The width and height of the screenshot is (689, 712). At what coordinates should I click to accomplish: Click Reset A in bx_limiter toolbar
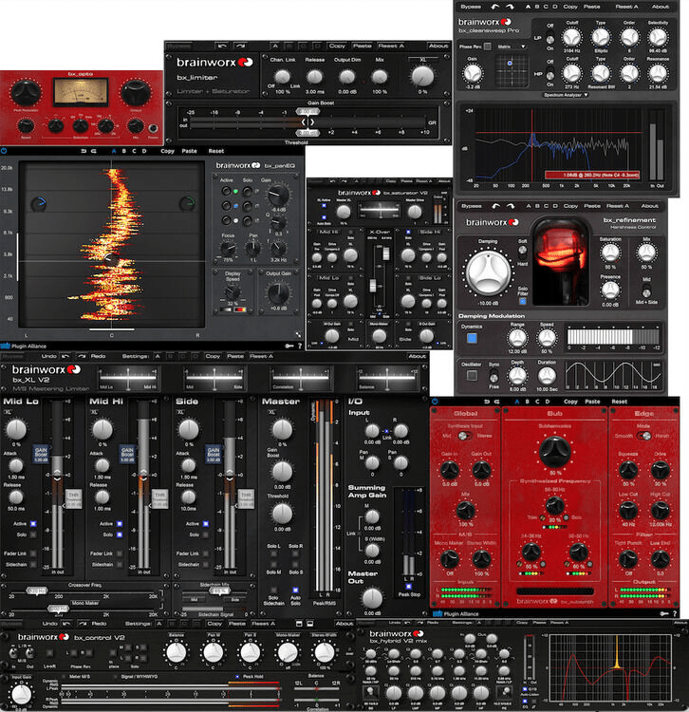click(x=391, y=46)
